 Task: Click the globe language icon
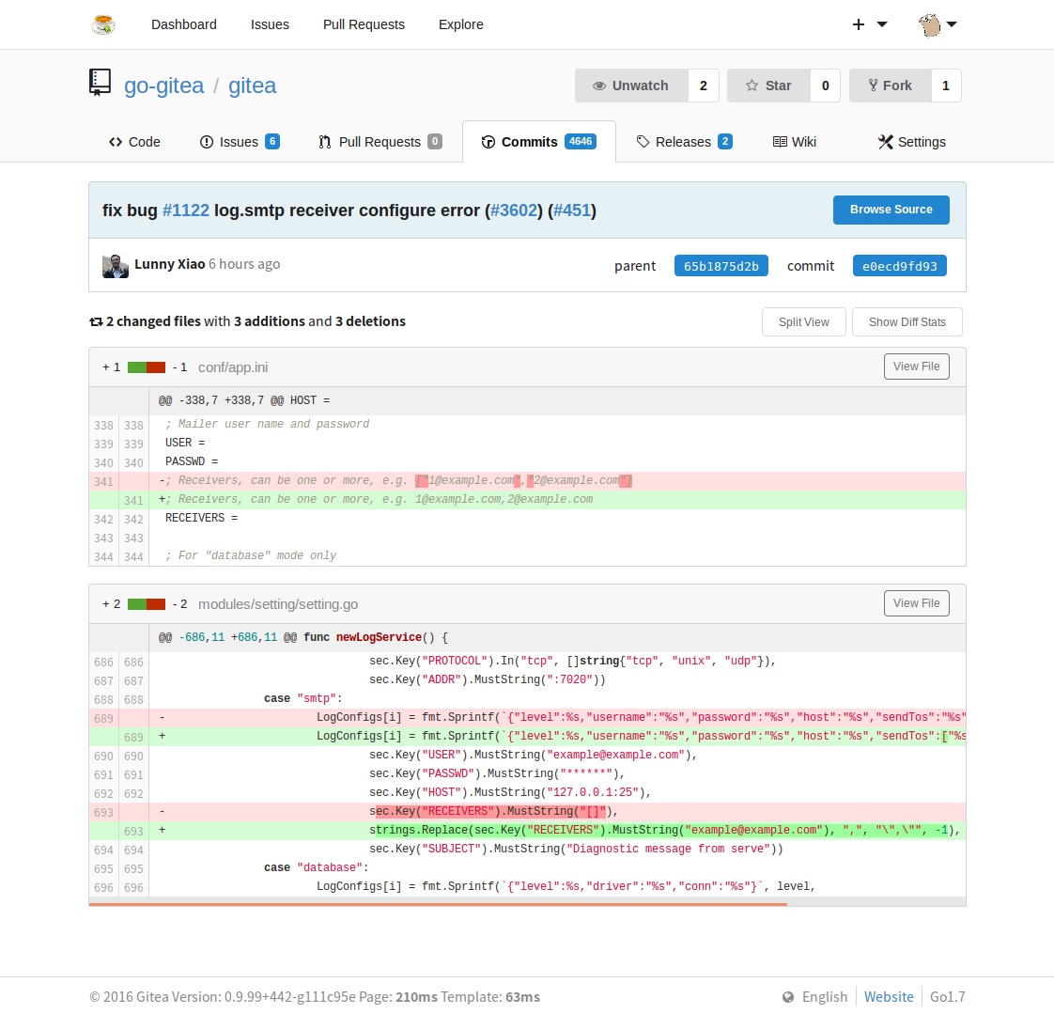pyautogui.click(x=788, y=997)
